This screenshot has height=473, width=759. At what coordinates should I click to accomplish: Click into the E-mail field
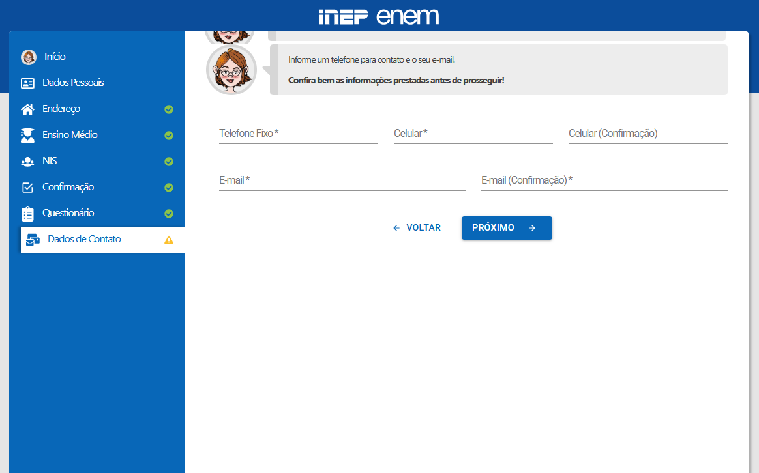tap(342, 180)
